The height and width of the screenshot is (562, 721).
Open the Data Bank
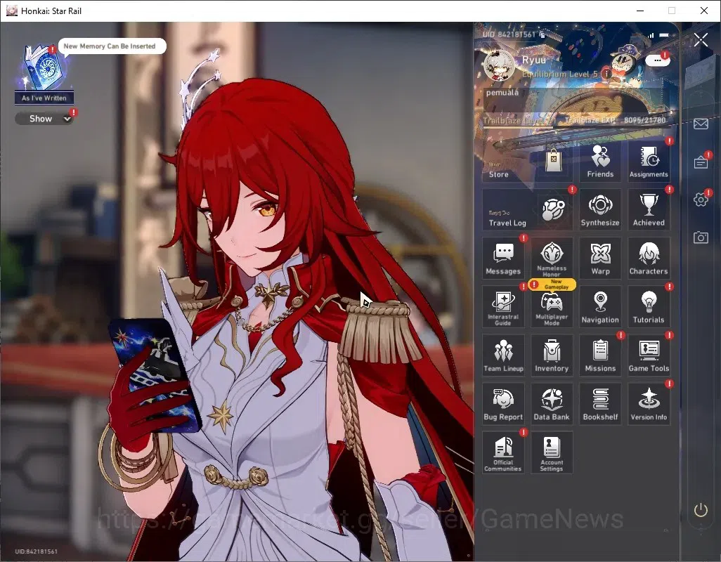[x=552, y=404]
